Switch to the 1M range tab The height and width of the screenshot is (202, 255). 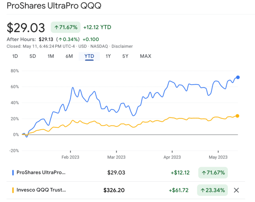tap(51, 56)
